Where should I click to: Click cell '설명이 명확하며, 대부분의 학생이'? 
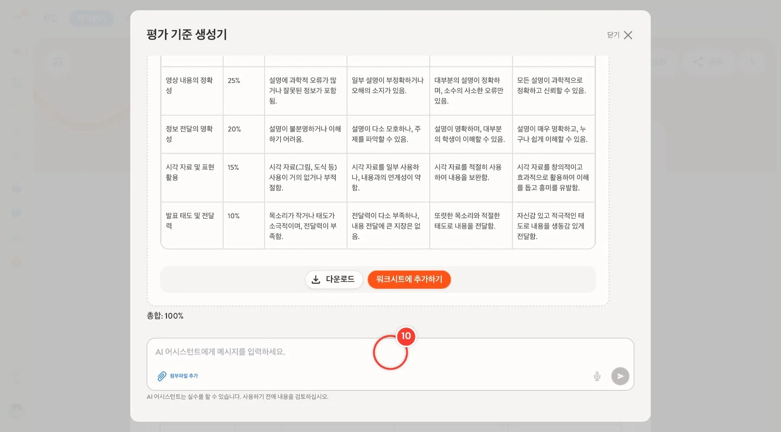[x=471, y=134]
